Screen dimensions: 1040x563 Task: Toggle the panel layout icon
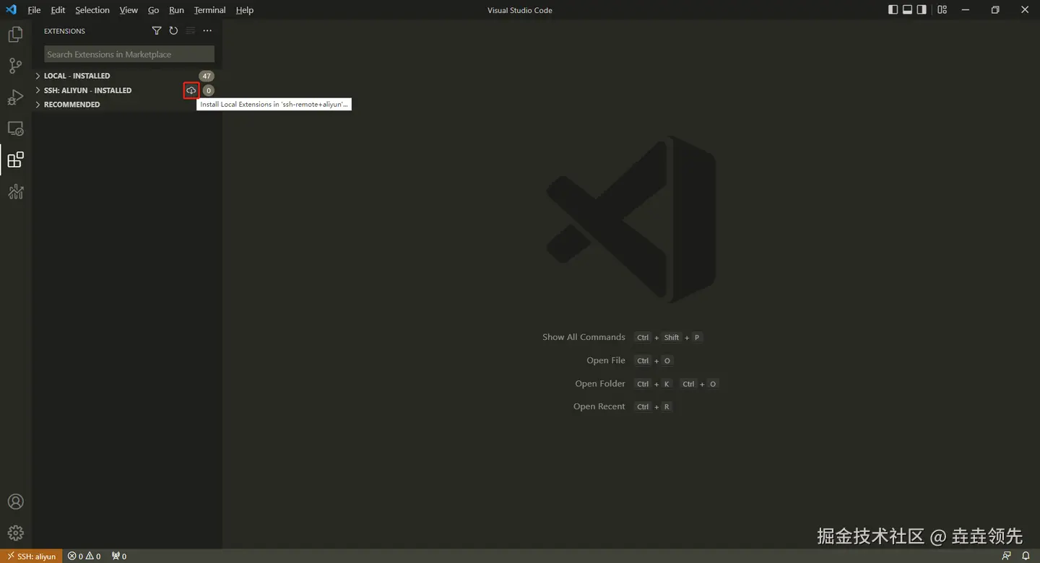pyautogui.click(x=908, y=10)
